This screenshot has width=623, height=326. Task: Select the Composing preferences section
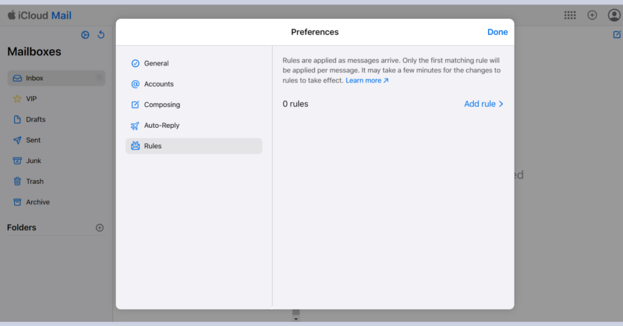pos(162,105)
